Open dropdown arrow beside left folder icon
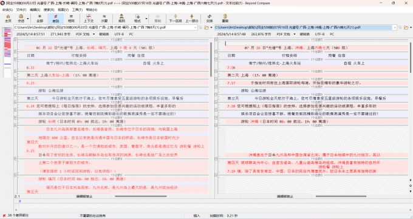 [211, 27]
